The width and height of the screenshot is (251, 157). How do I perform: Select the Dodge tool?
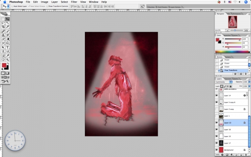point(8,43)
